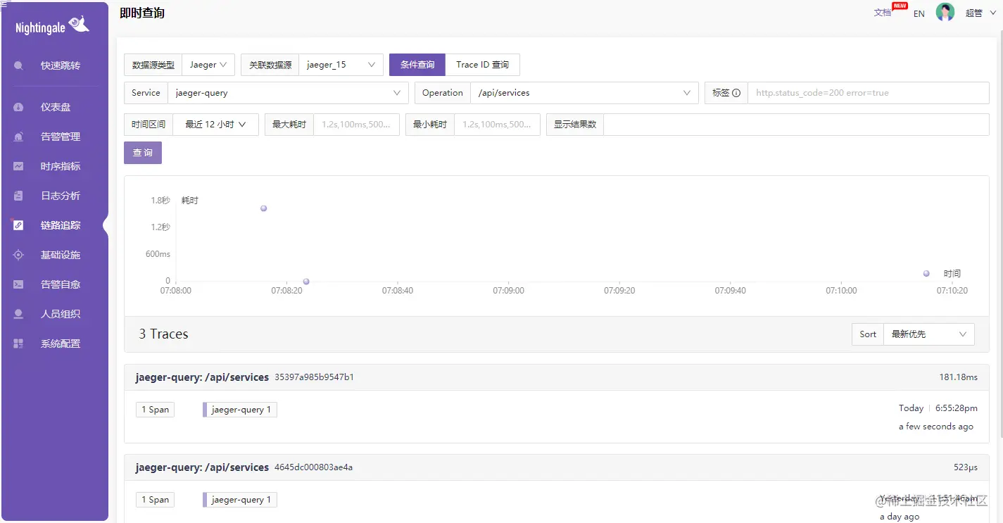Screen dimensions: 1003x523
Task: Open the 基础设施 infrastructure sidebar icon
Action: coord(18,255)
